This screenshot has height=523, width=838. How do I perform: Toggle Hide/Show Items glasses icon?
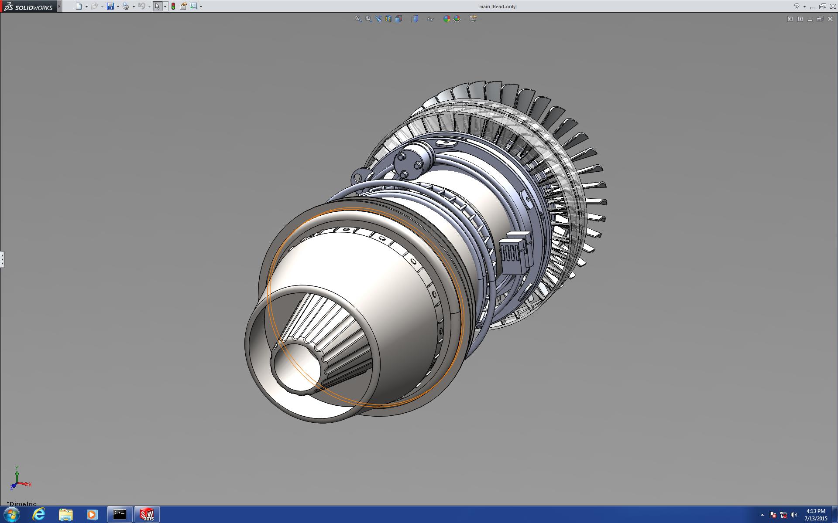coord(430,19)
